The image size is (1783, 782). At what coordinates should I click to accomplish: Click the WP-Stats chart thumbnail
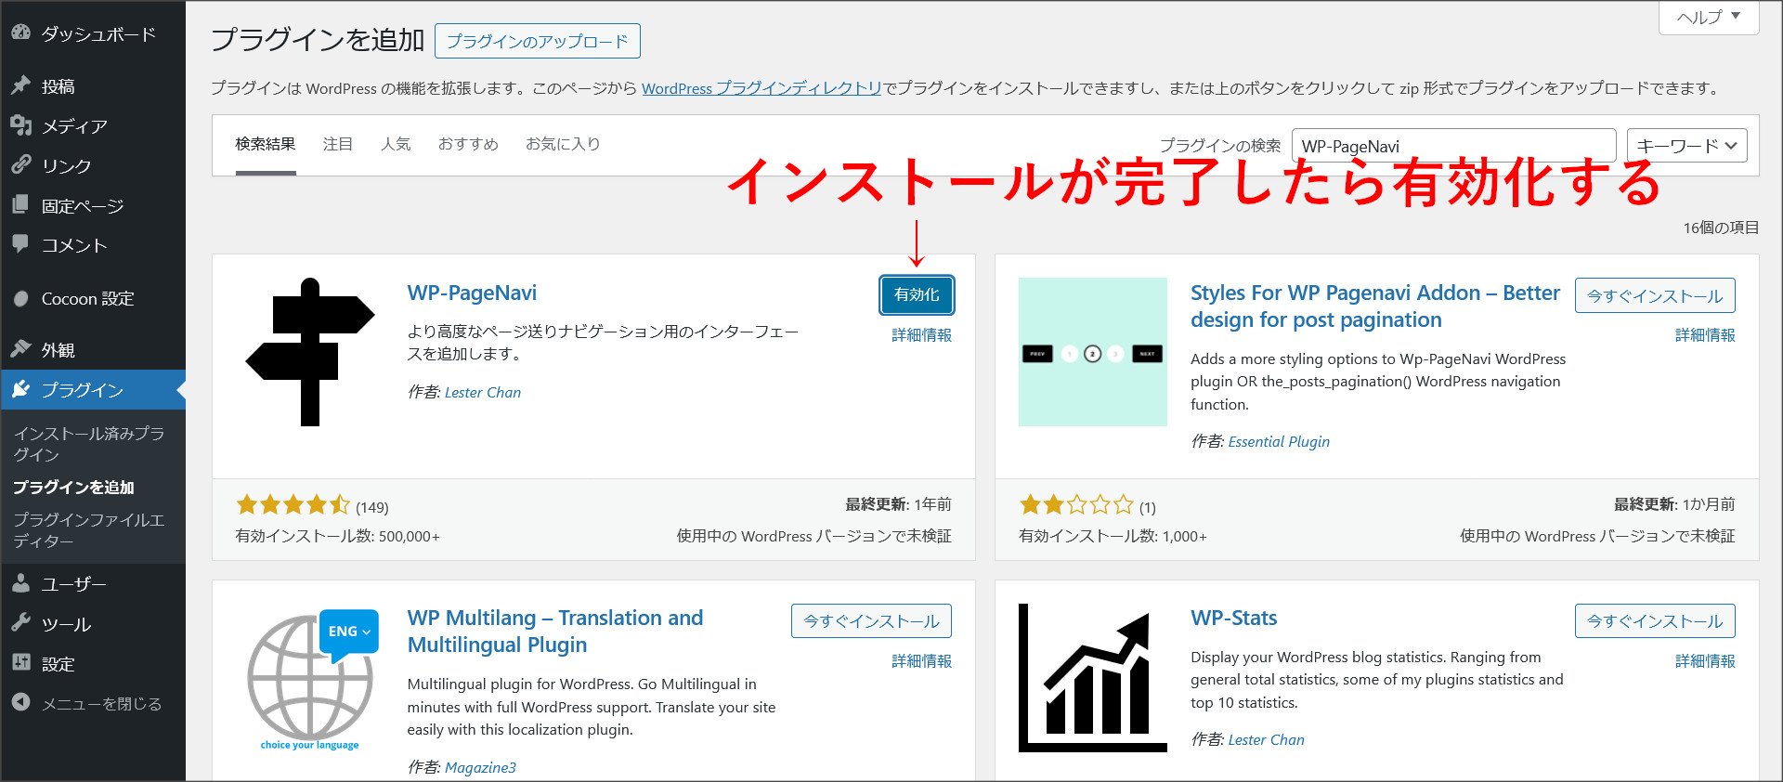[x=1093, y=678]
